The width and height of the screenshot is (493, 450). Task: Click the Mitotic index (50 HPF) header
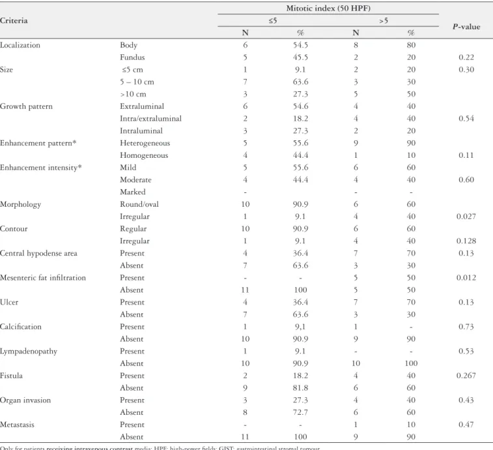click(328, 8)
